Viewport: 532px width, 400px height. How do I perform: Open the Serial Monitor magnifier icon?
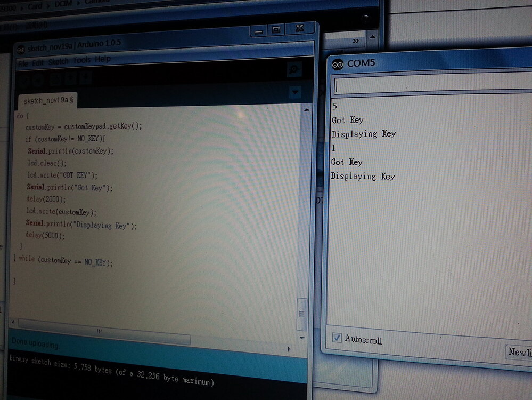pos(293,70)
